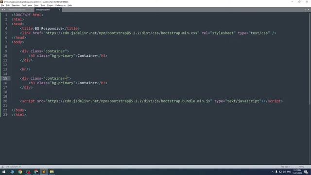Click line number 15 in the gutter
Image resolution: width=311 pixels, height=175 pixels.
5,78
